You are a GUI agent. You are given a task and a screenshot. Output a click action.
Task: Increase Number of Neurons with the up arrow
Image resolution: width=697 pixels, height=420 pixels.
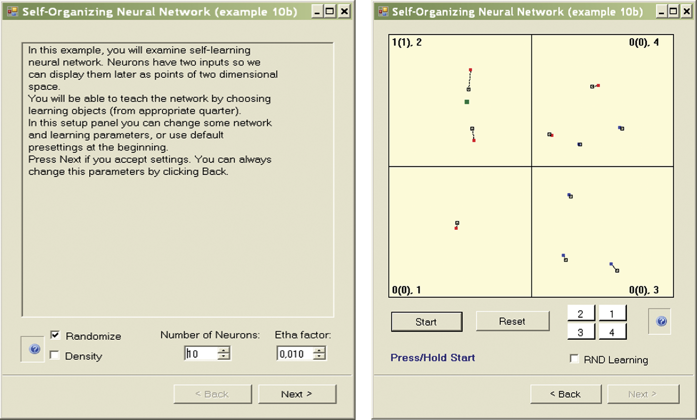[x=225, y=350]
